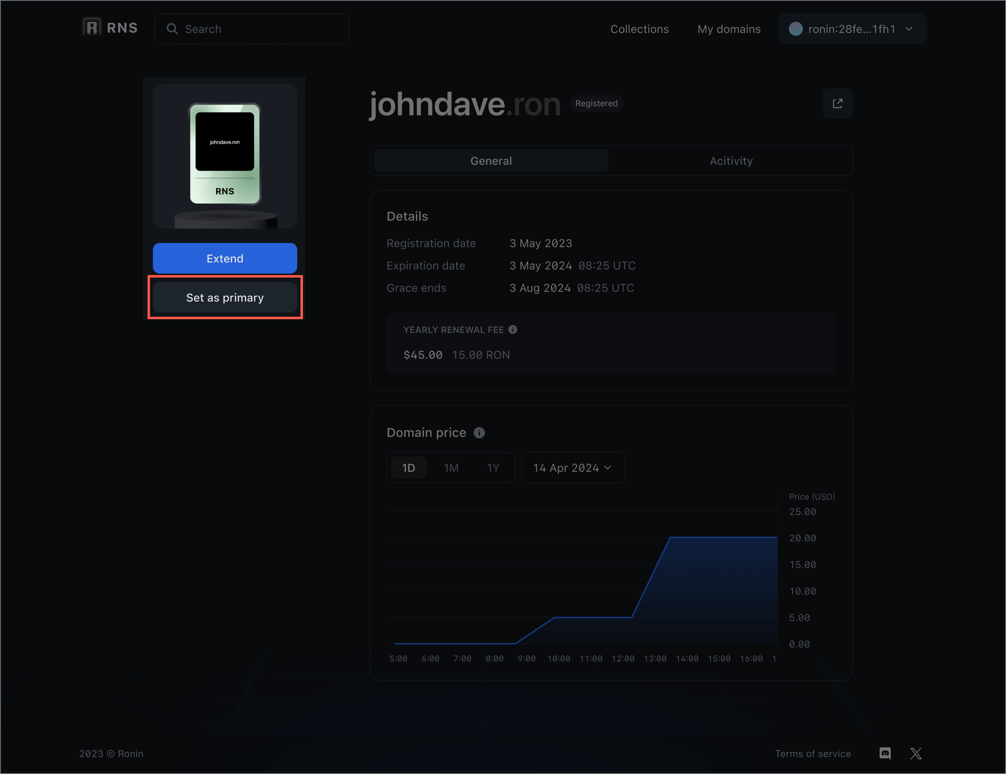This screenshot has height=774, width=1006.
Task: Click the RNS logo icon
Action: tap(92, 28)
